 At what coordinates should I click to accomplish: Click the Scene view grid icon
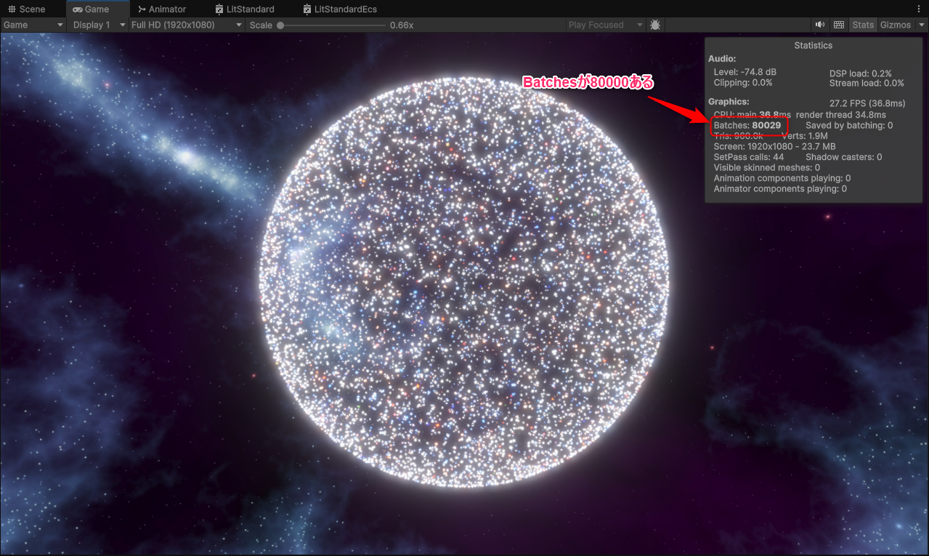pos(11,9)
